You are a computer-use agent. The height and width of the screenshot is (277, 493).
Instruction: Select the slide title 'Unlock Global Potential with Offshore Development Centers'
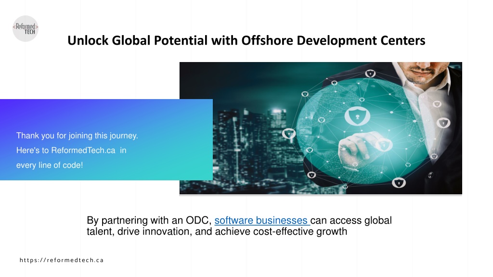click(246, 40)
